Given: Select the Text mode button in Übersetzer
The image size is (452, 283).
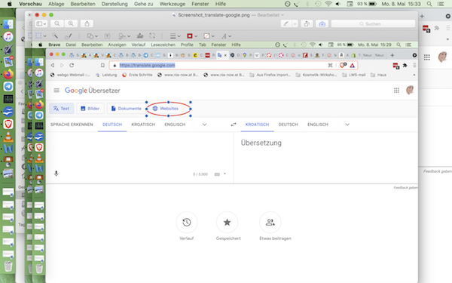Looking at the screenshot, I should coord(62,109).
